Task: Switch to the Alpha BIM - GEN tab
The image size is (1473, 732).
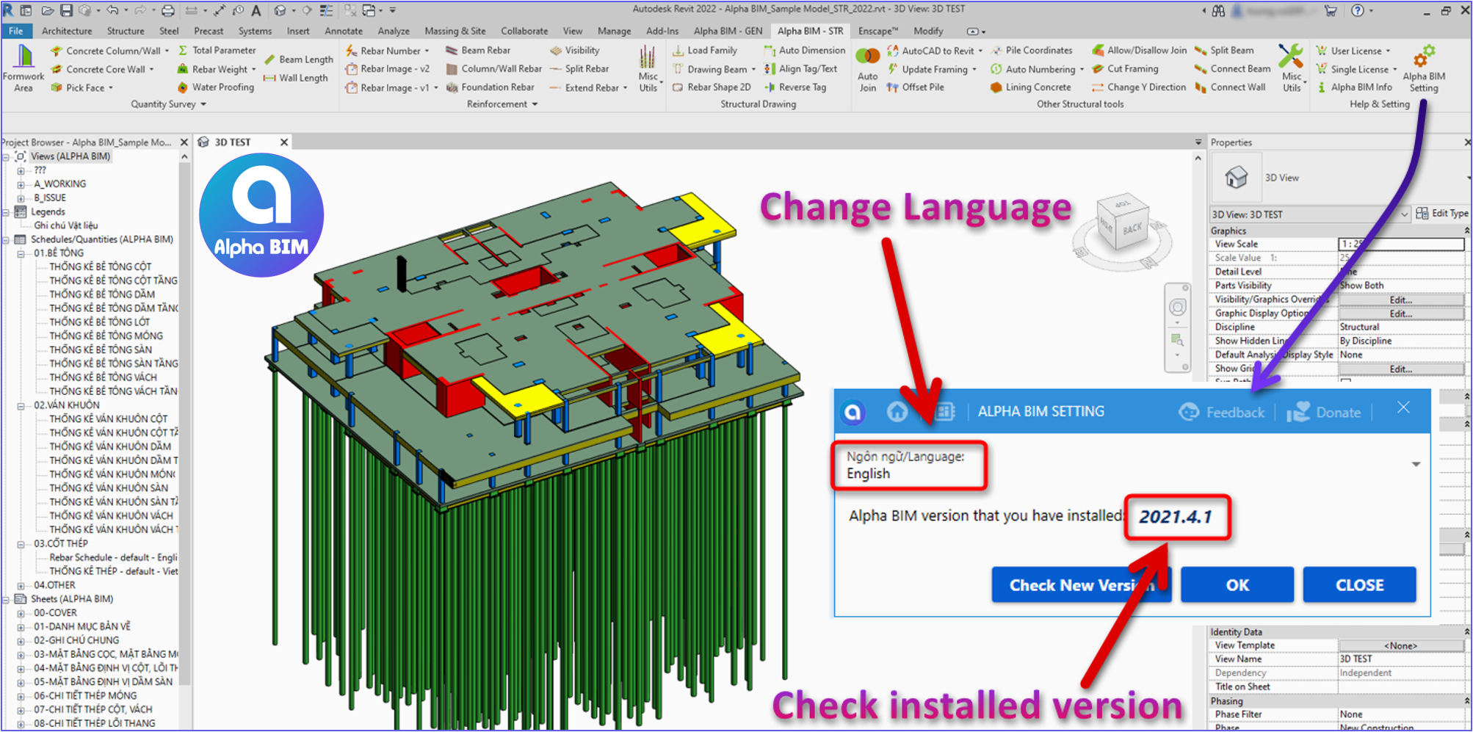Action: pyautogui.click(x=728, y=31)
